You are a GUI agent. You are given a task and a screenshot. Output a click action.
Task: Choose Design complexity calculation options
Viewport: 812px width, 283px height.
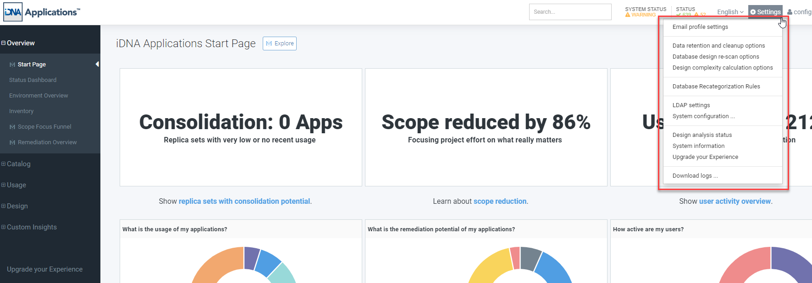coord(723,68)
